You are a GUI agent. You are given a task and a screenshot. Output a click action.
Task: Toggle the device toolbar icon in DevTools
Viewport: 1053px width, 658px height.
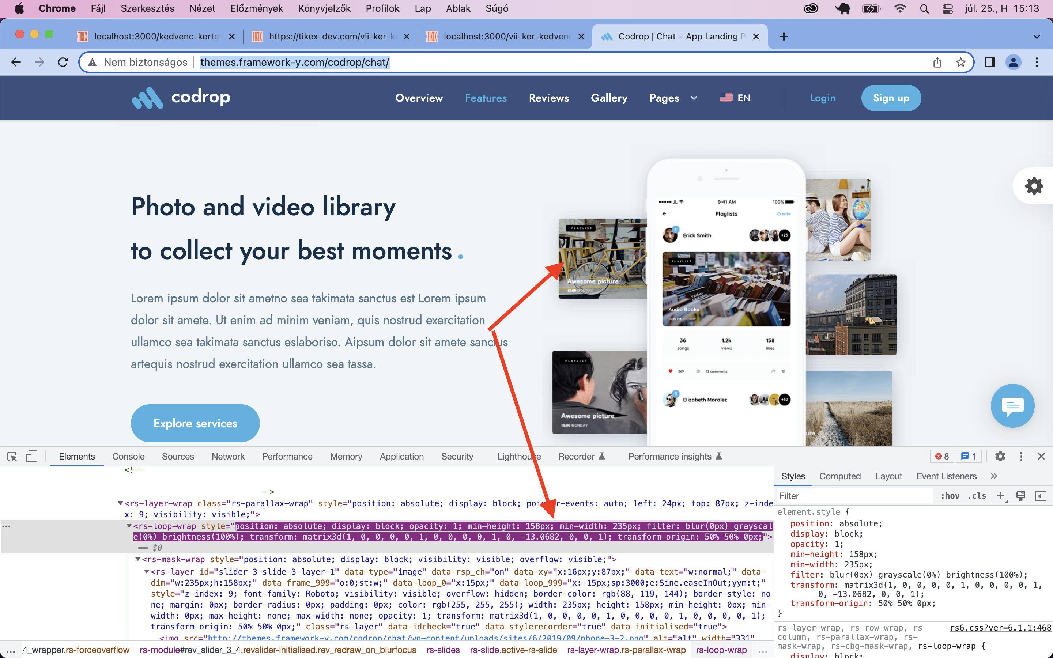point(31,457)
